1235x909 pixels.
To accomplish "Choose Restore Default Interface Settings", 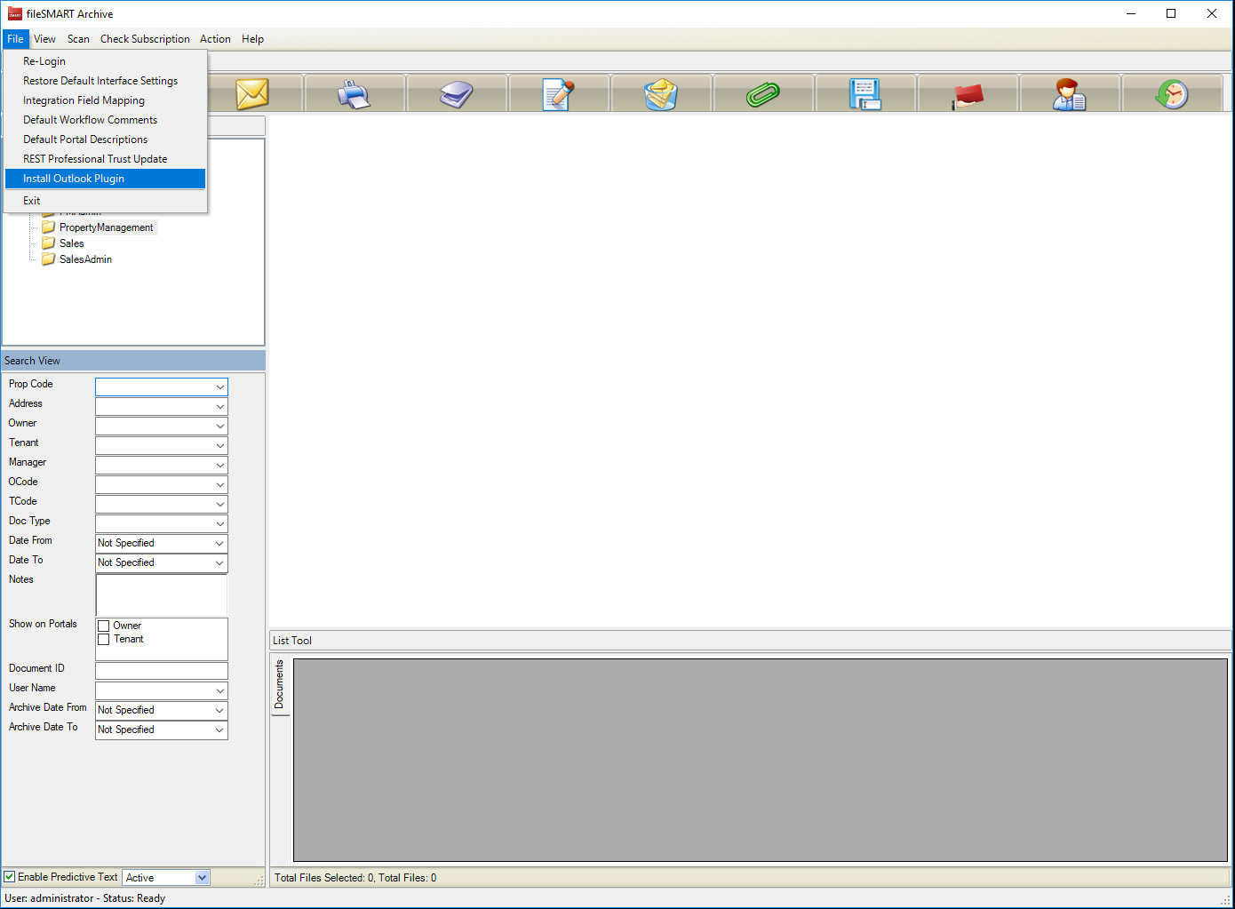I will pos(105,81).
